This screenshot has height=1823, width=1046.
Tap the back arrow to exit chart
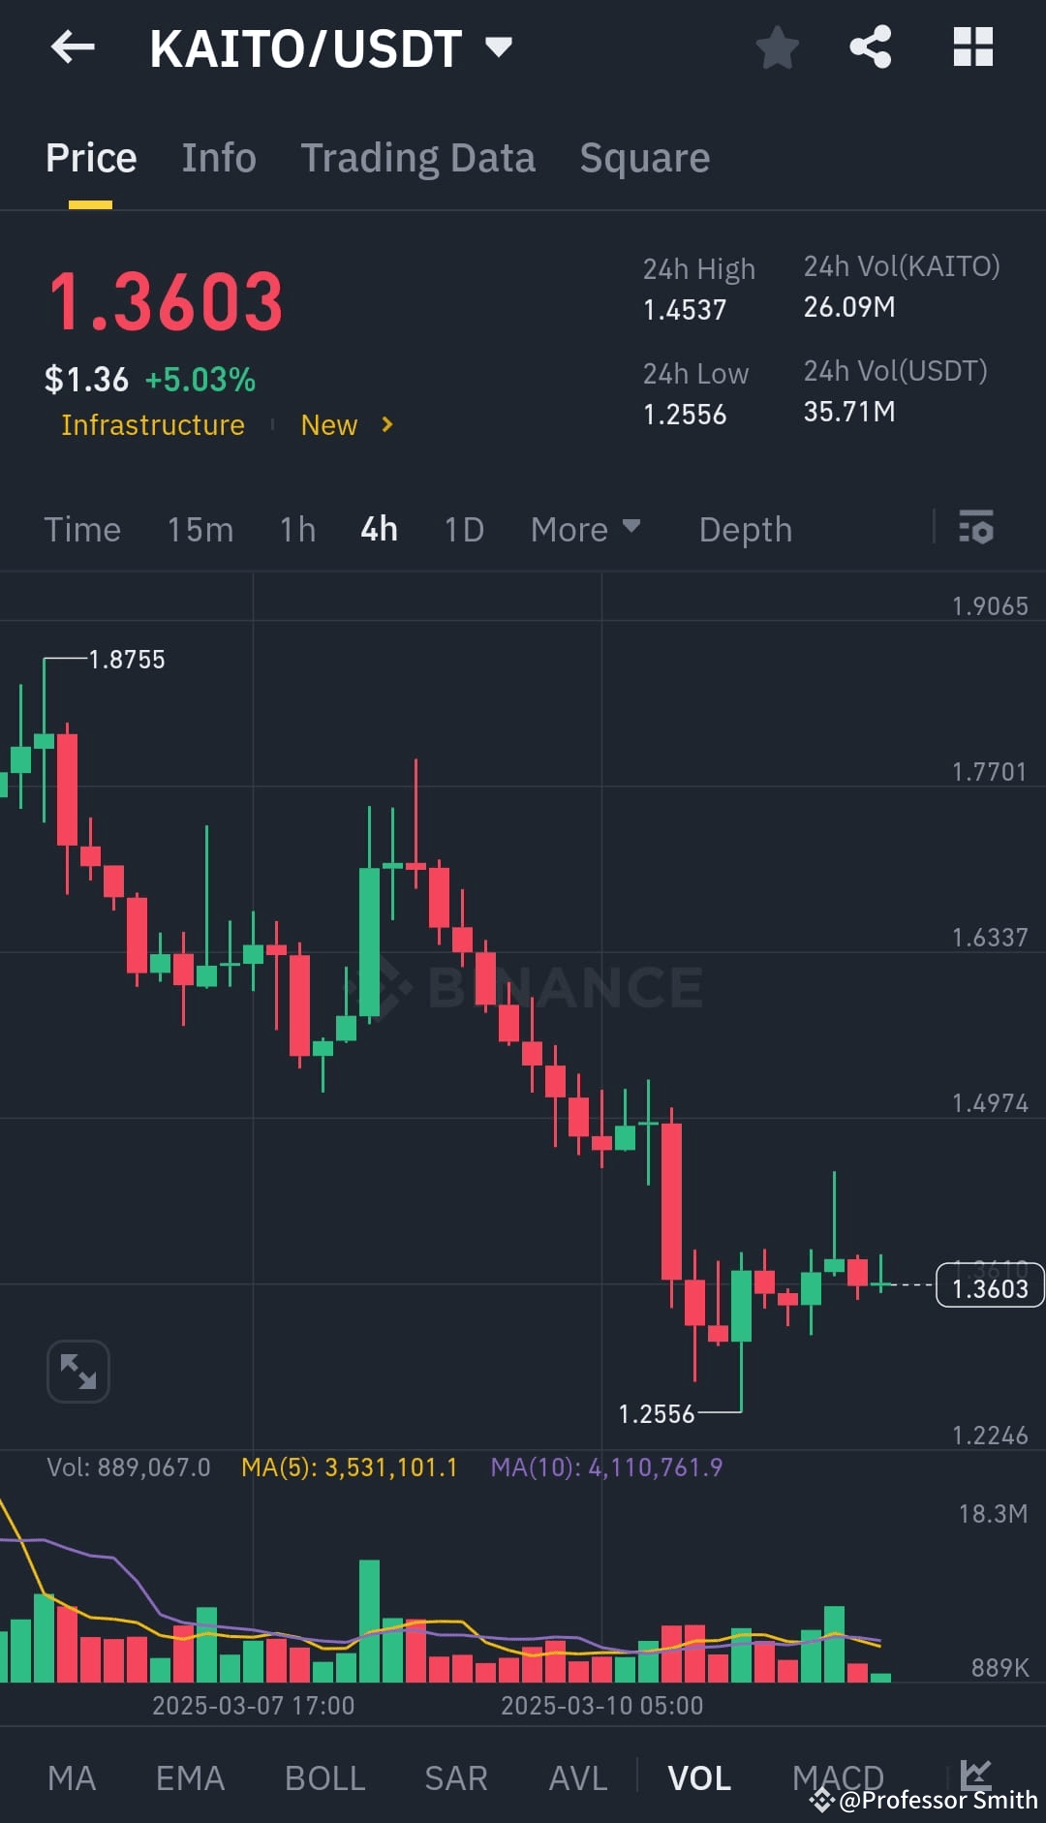[x=71, y=47]
